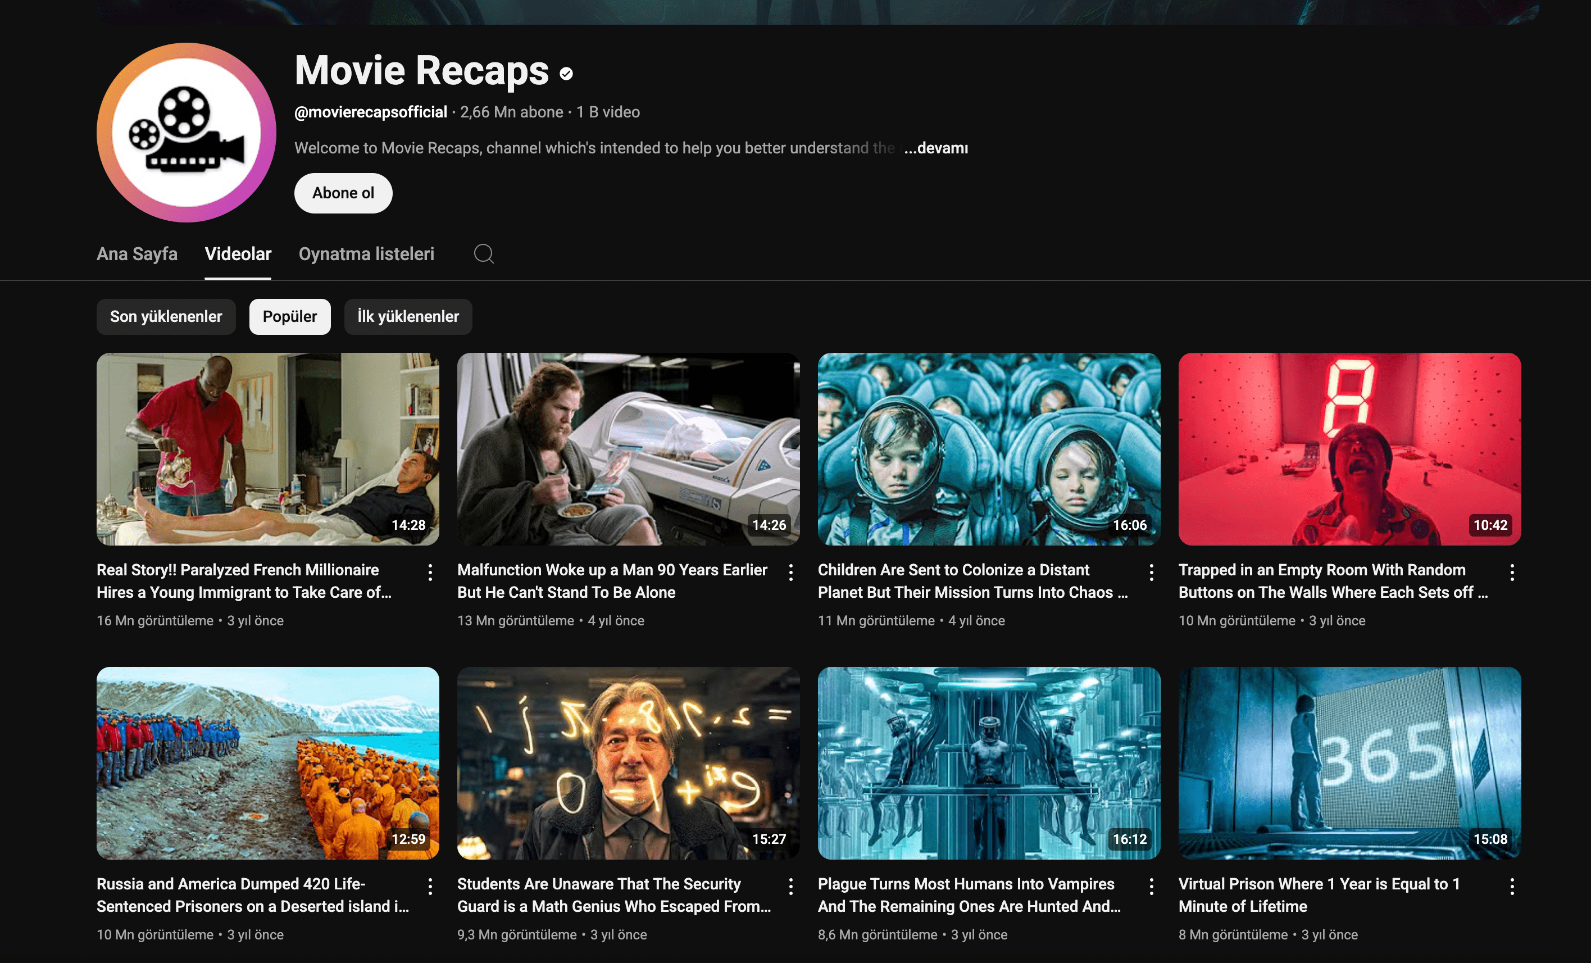Open Russia and America Dumped 420 title
Viewport: 1591px width, 963px height.
(252, 894)
